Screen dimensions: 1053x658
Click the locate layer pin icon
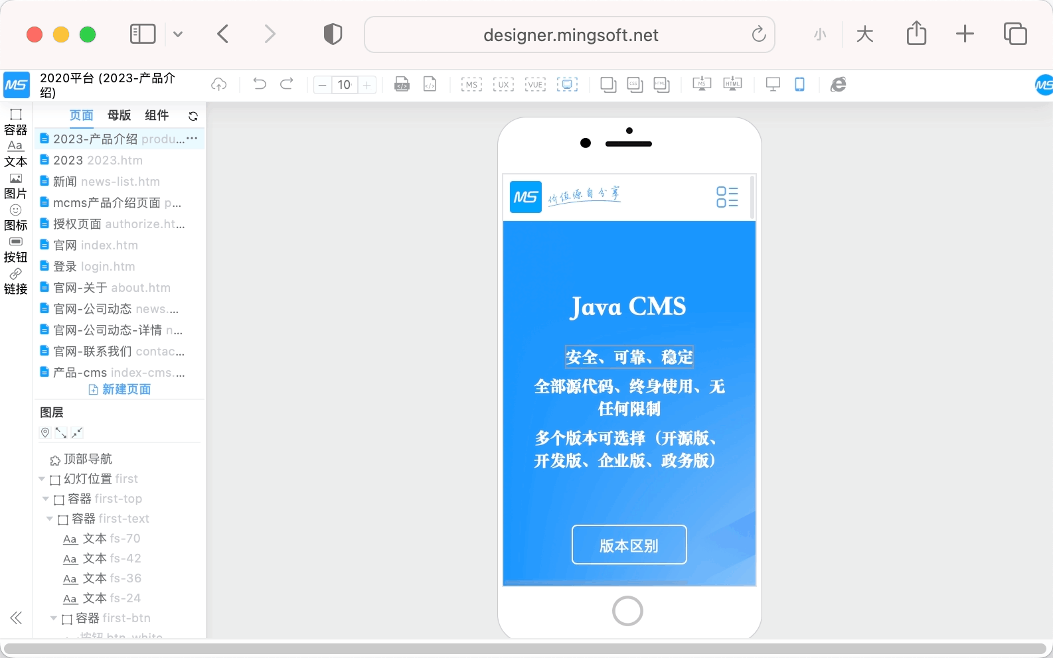(x=45, y=432)
